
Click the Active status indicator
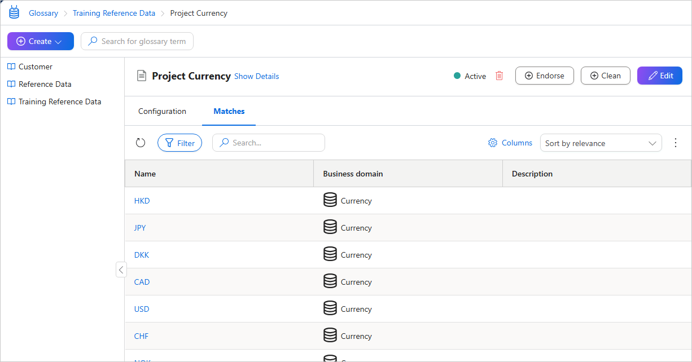(470, 76)
